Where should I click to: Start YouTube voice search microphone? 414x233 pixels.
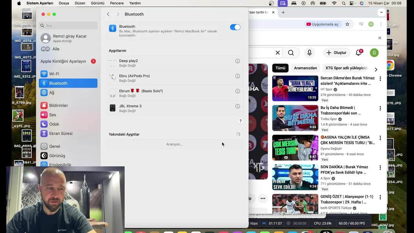310,53
